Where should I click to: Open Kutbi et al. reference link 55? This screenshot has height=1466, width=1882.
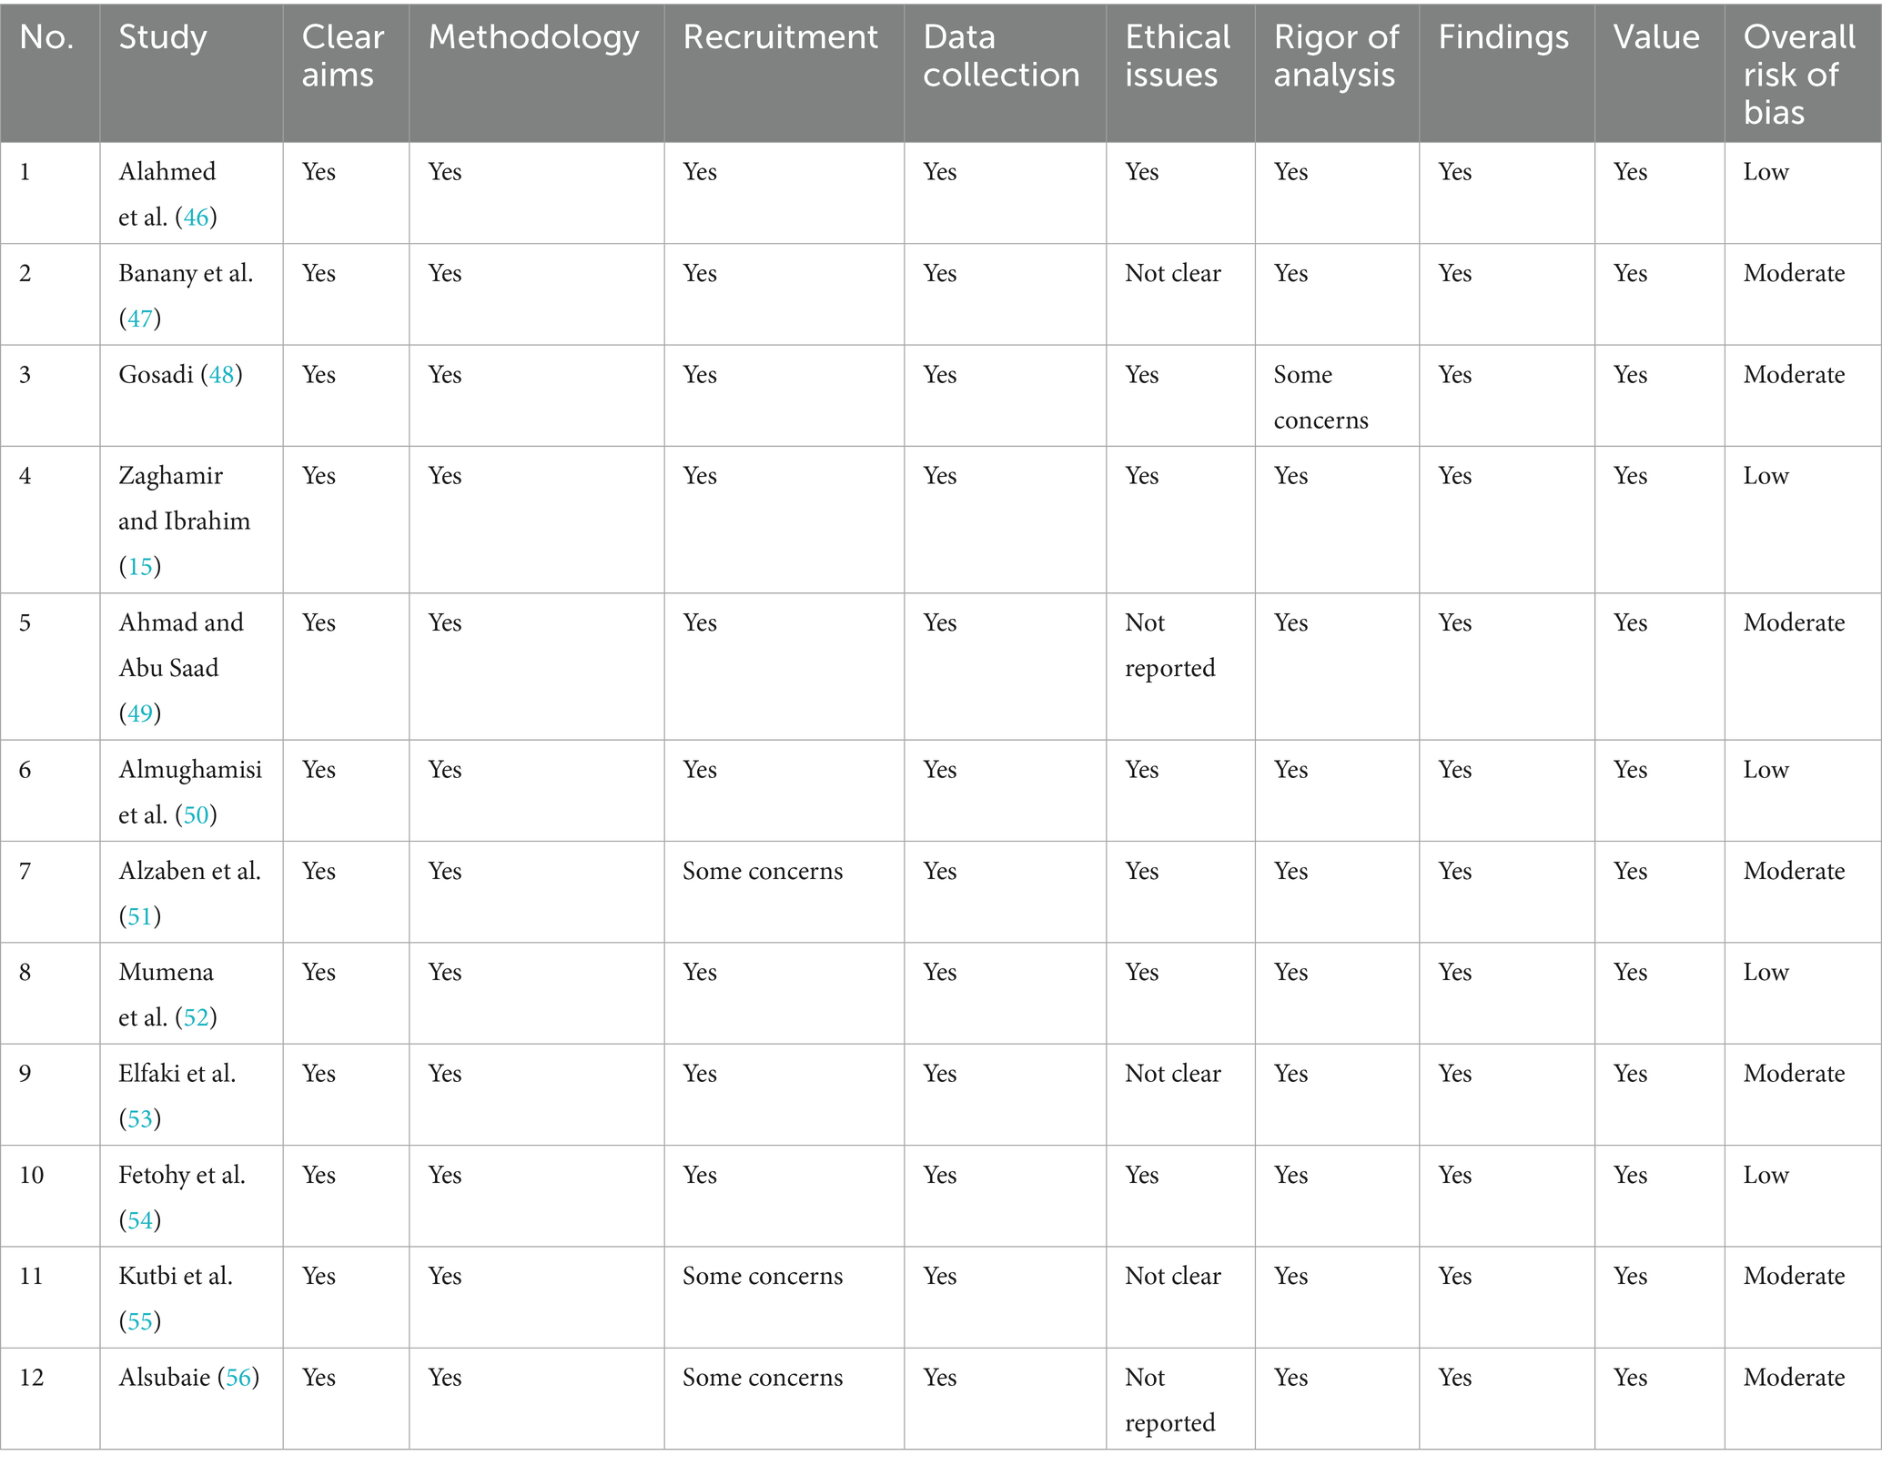[x=139, y=1321]
